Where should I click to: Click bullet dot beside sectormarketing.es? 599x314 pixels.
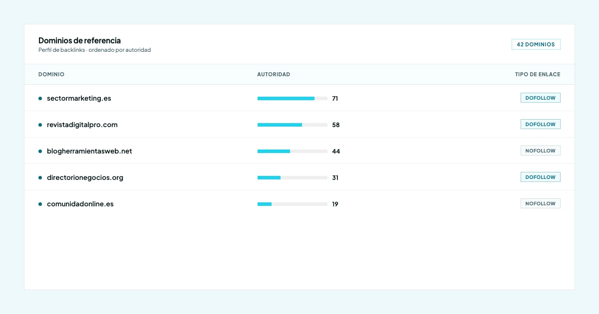click(40, 98)
